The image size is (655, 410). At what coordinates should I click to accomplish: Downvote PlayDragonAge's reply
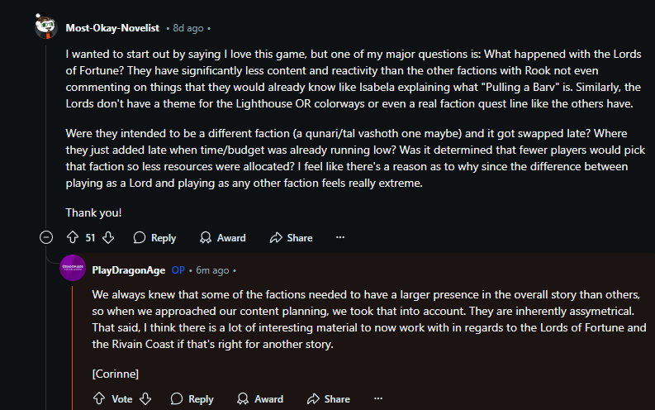145,399
